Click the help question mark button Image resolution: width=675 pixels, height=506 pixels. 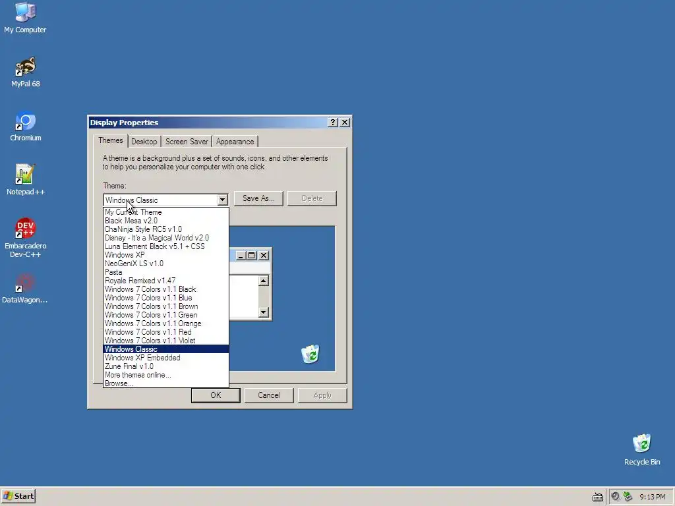(x=332, y=122)
